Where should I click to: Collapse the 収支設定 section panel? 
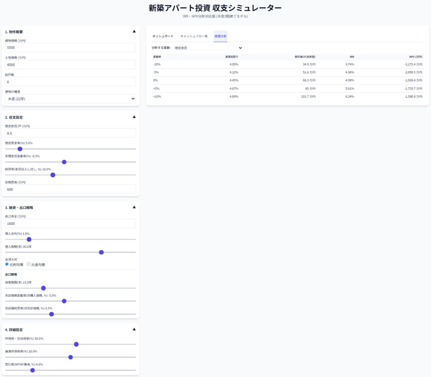coord(134,117)
